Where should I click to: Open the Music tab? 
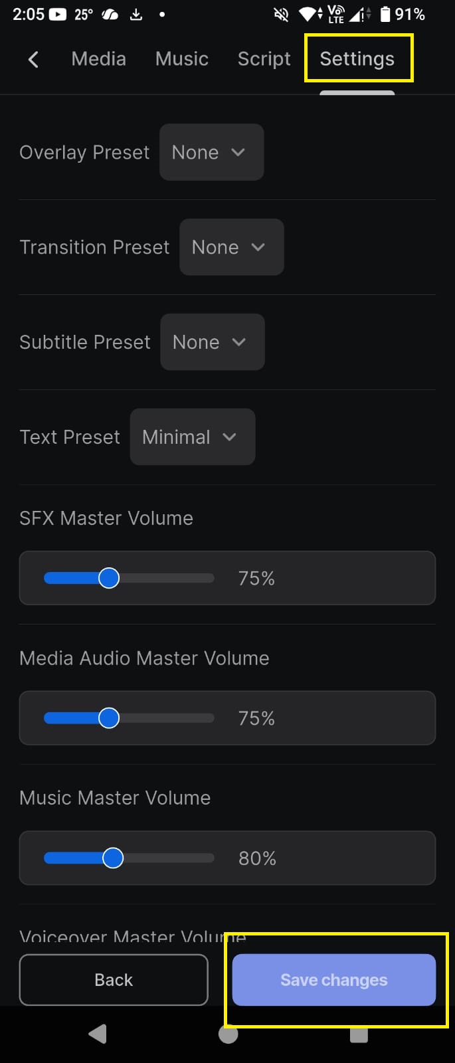[x=181, y=59]
